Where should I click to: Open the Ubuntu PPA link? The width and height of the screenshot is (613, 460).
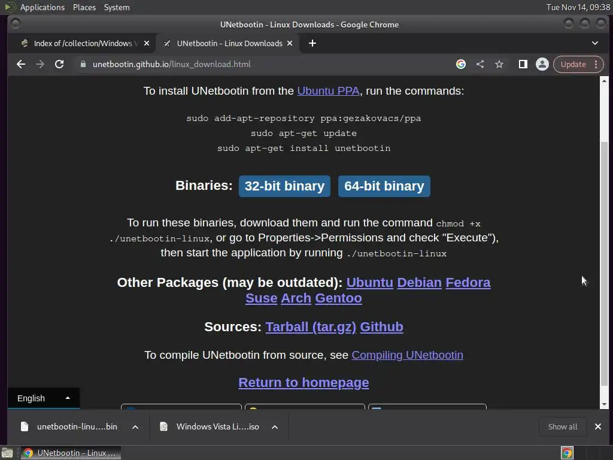tap(328, 91)
